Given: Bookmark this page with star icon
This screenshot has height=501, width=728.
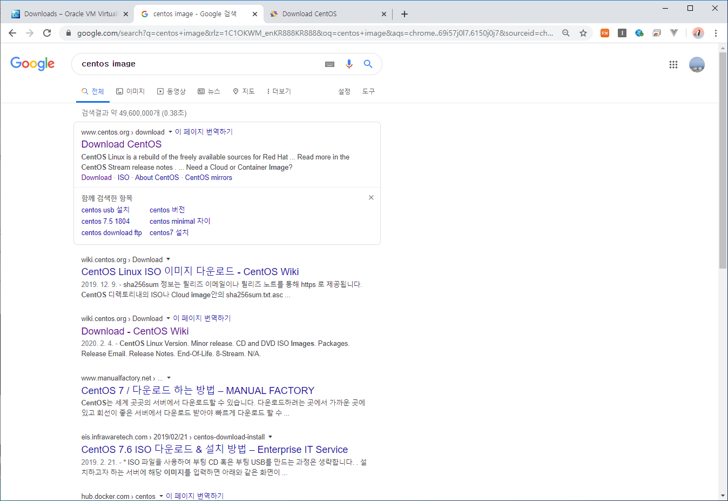Looking at the screenshot, I should click(583, 33).
